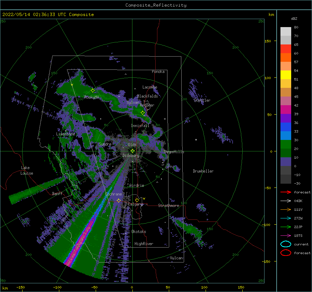Select the orange 60–57 dBZ color band
312x292 pixels.
coord(286,58)
